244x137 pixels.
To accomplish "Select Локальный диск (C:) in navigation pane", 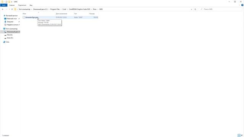I will pyautogui.click(x=13, y=32).
